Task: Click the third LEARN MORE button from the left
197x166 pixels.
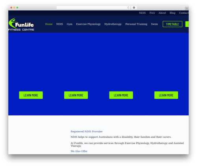Action: coord(121,95)
